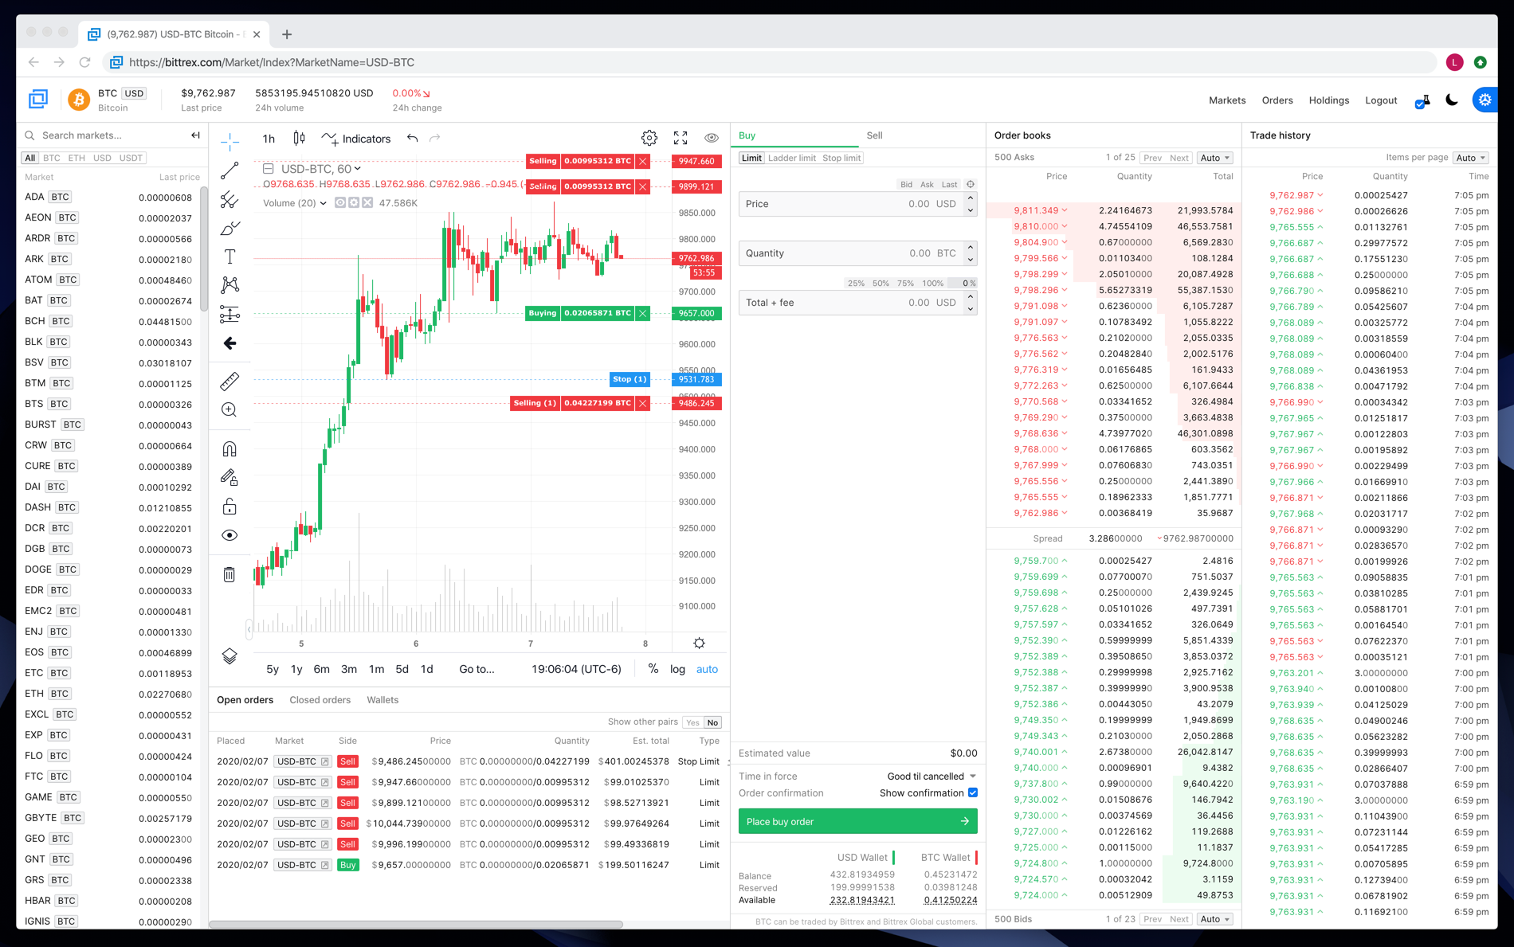
Task: Open Asks Auto page-size dropdown
Action: [x=1215, y=158]
